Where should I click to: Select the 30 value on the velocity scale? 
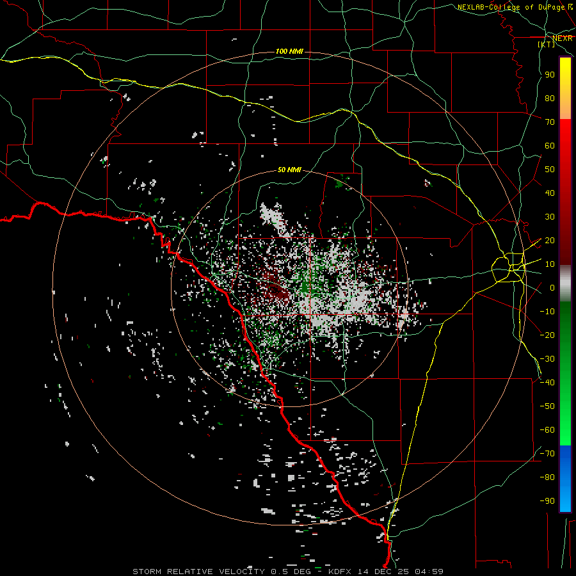tap(550, 217)
